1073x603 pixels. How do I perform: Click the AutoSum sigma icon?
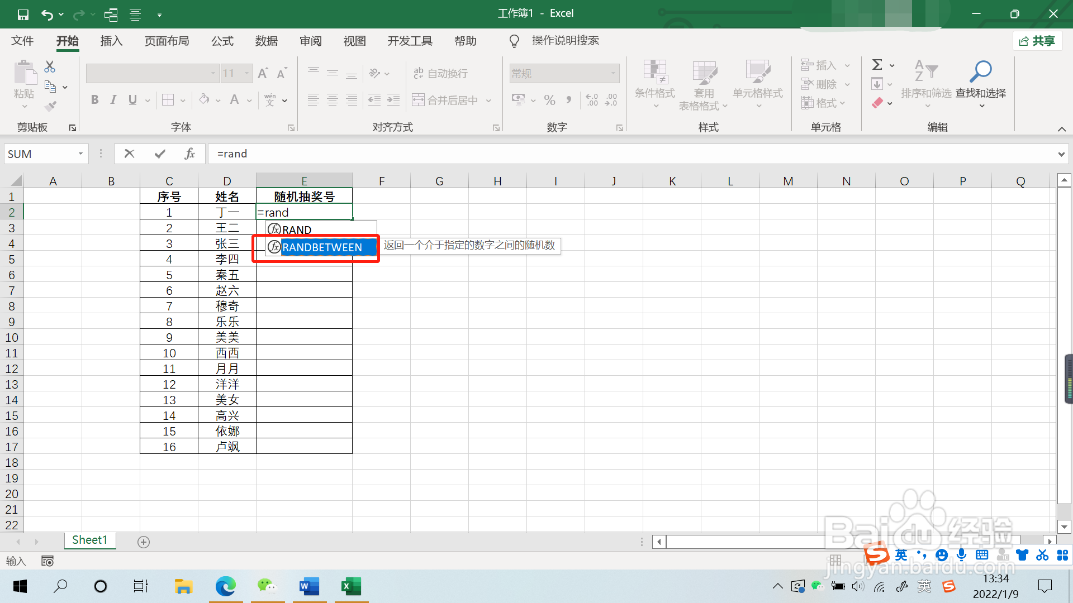pyautogui.click(x=877, y=65)
